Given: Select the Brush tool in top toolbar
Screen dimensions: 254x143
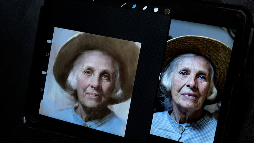Looking at the screenshot, I should (x=124, y=5).
